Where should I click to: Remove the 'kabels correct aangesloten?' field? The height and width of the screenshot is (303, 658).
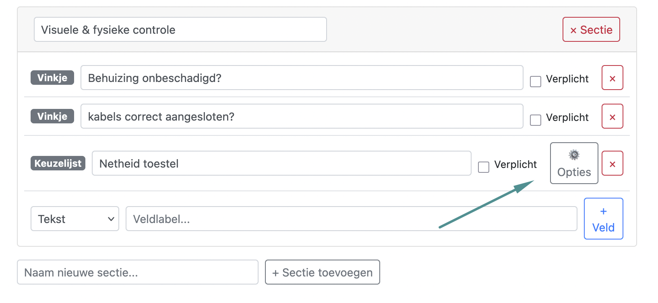tap(612, 116)
